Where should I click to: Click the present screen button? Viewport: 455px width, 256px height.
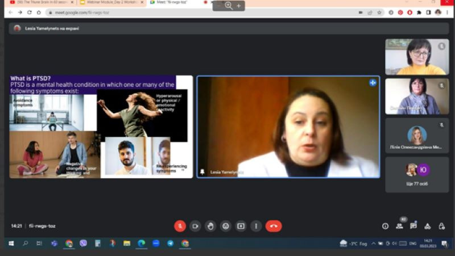(241, 226)
